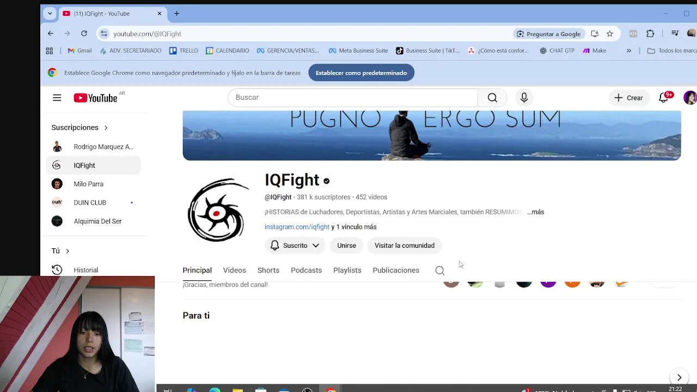The width and height of the screenshot is (697, 392).
Task: Open YouTube notifications bell
Action: pyautogui.click(x=663, y=98)
